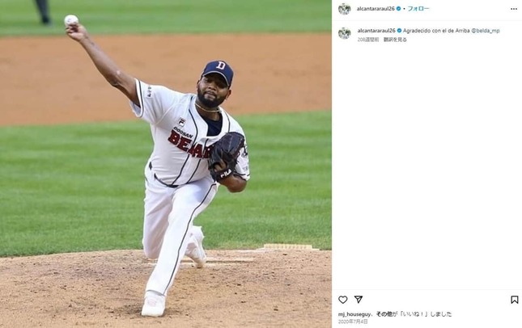Save the post with the bookmark icon
Image resolution: width=522 pixels, height=328 pixels.
pyautogui.click(x=515, y=300)
